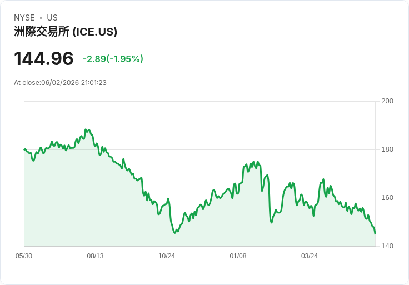This screenshot has width=409, height=285.
Task: Click the 01/08 date axis label
Action: tap(238, 256)
